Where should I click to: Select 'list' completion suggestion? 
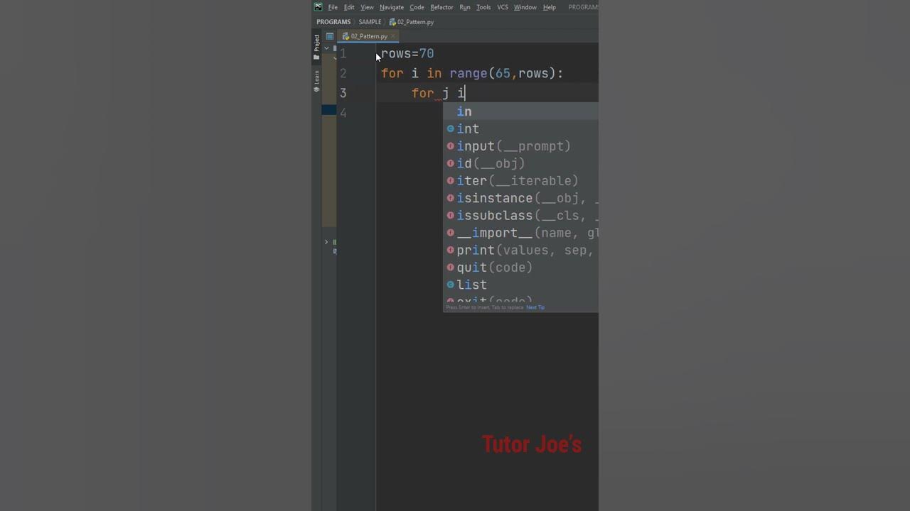[x=521, y=285]
